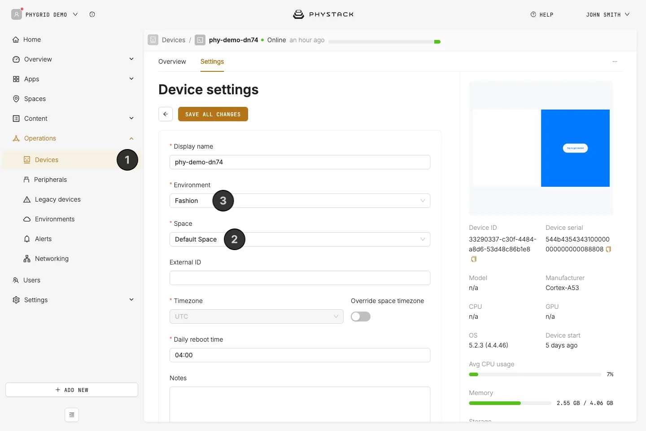Click the Phystack logo
The height and width of the screenshot is (431, 646).
click(x=323, y=14)
